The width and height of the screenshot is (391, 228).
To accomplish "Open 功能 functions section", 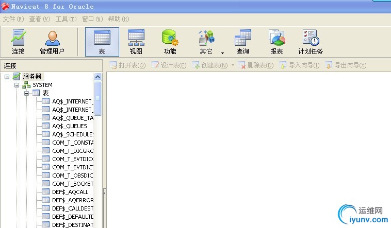I will click(x=170, y=42).
